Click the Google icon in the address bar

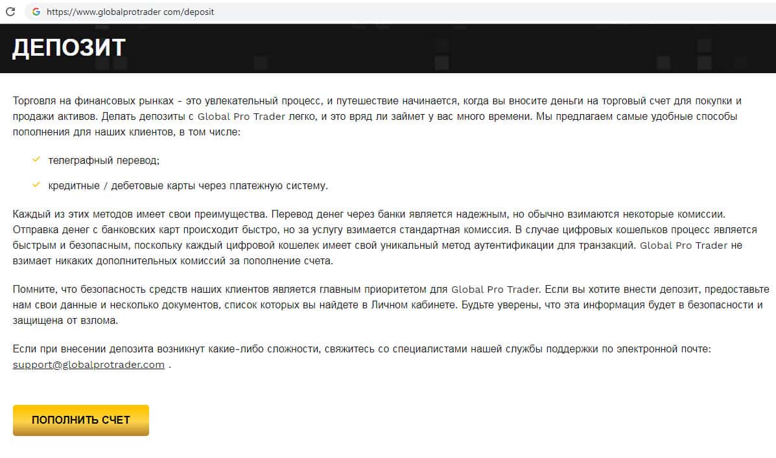pos(36,12)
